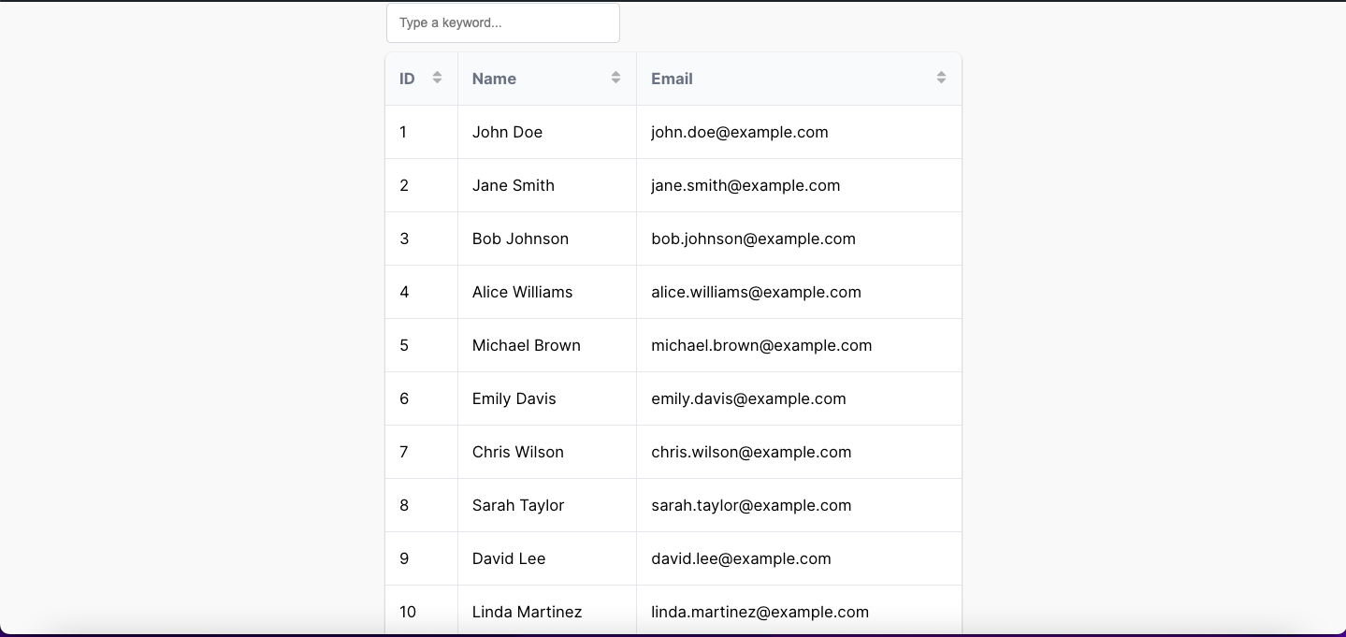Click ID cell in Chris Wilson row
The width and height of the screenshot is (1346, 637).
click(422, 452)
